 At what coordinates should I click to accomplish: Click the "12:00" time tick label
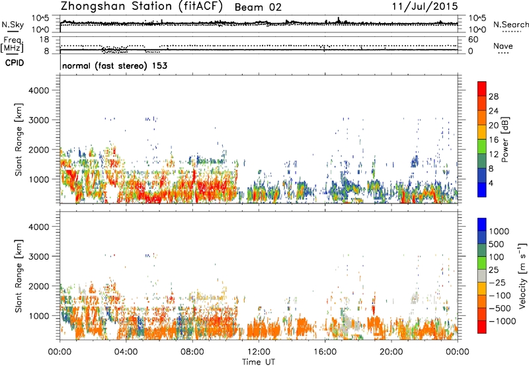[259, 352]
